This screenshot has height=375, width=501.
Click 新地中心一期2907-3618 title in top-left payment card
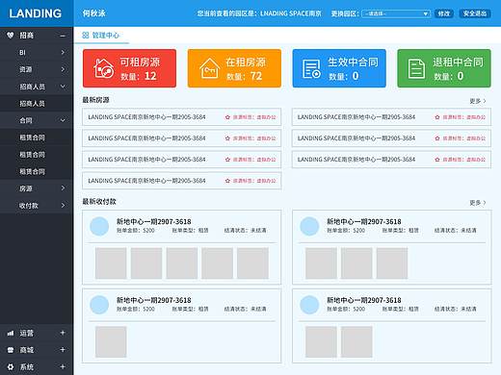point(154,221)
